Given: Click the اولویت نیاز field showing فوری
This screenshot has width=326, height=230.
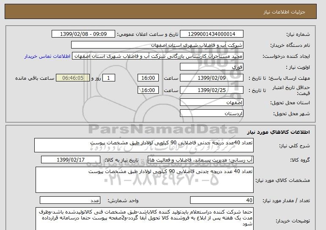Looking at the screenshot, I should tap(212, 67).
